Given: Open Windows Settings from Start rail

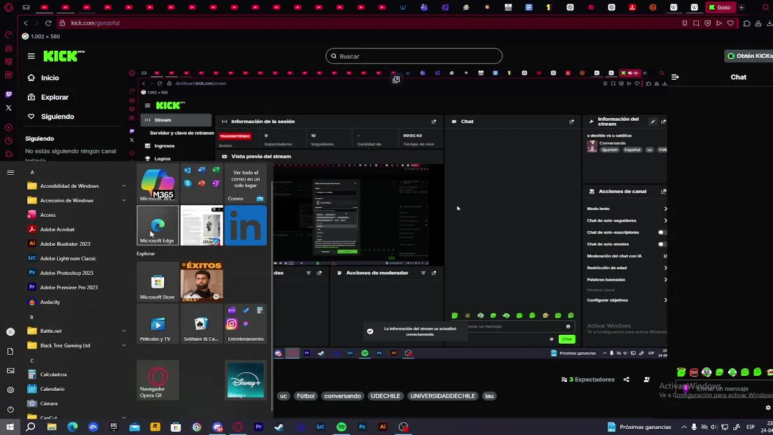Looking at the screenshot, I should click(10, 390).
